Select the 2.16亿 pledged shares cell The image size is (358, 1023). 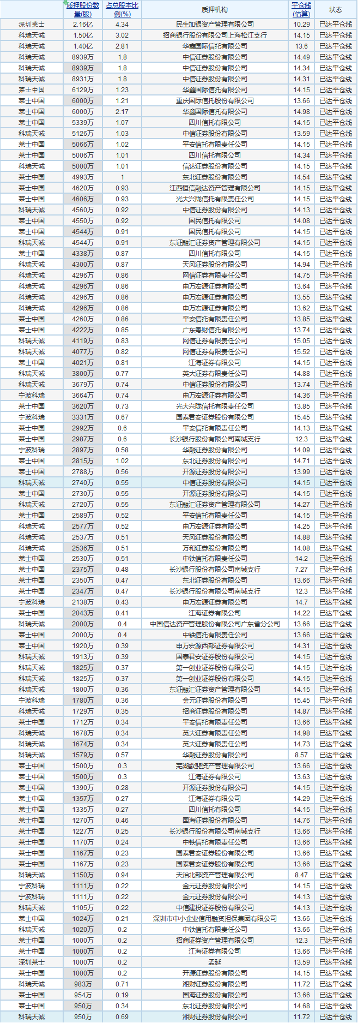[x=83, y=25]
